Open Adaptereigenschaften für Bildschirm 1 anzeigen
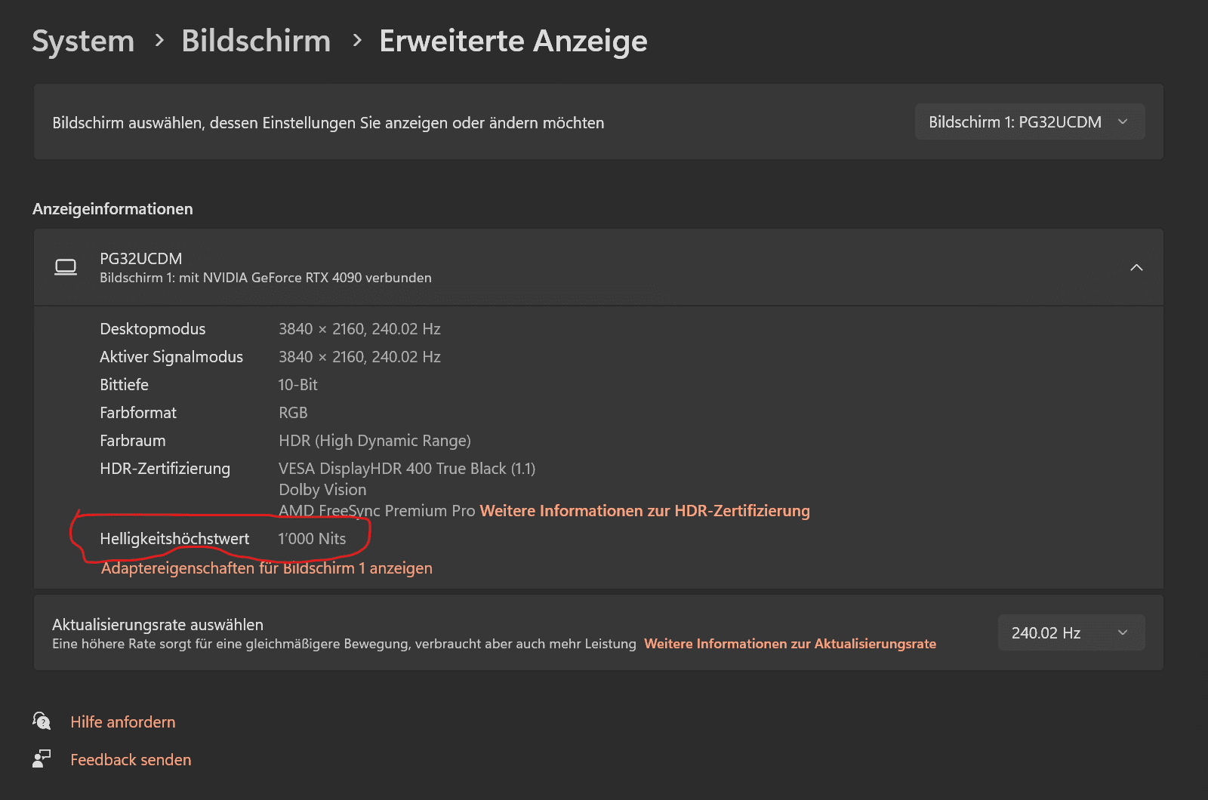 click(x=267, y=568)
